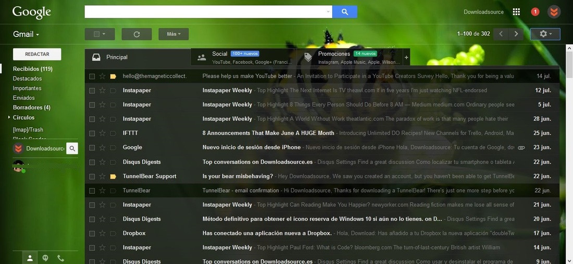Open Downloadsource chat profile name

(45, 148)
